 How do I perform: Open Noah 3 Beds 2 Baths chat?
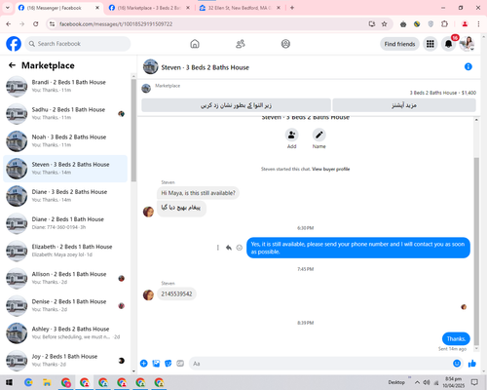pos(65,141)
